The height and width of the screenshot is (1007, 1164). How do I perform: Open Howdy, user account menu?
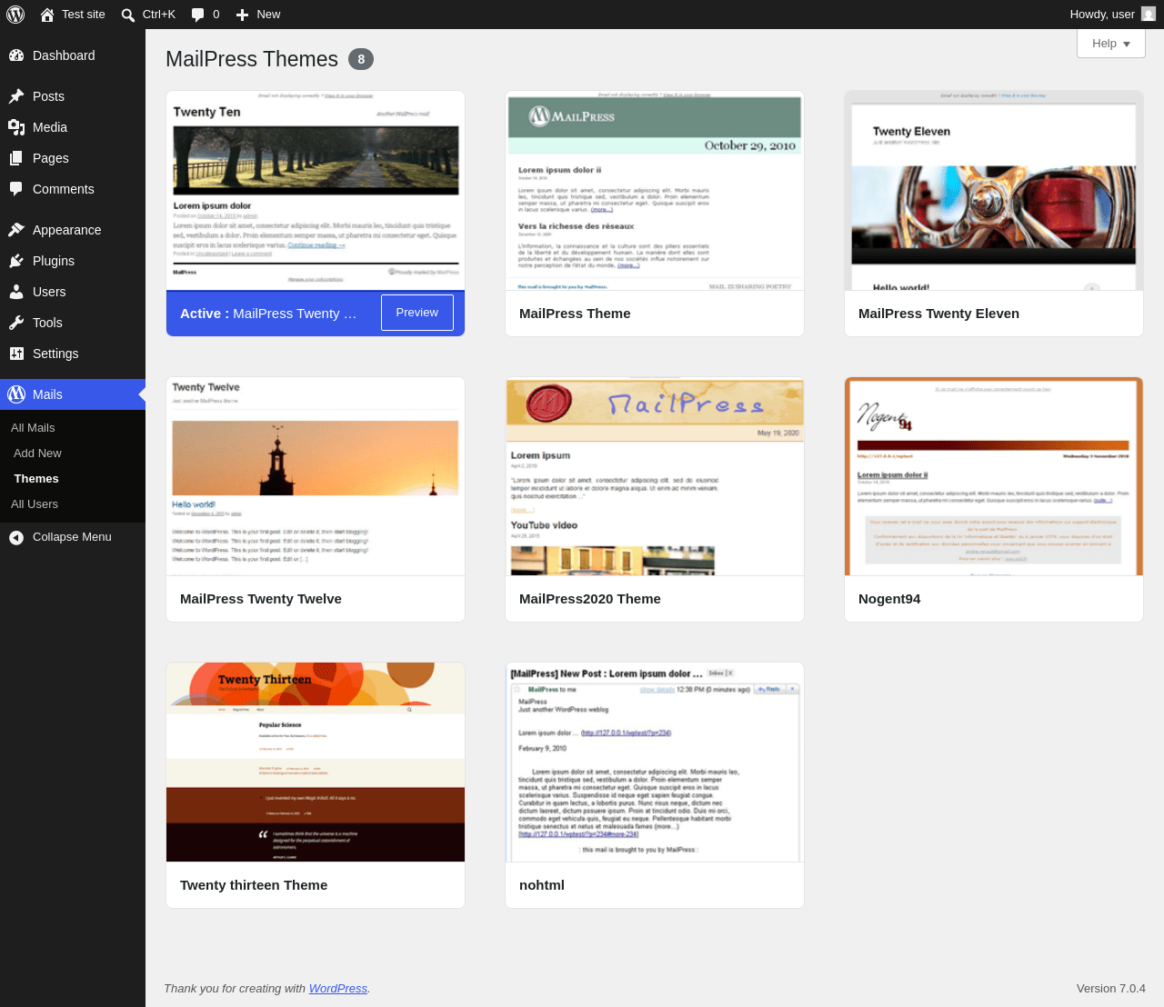pos(1113,15)
